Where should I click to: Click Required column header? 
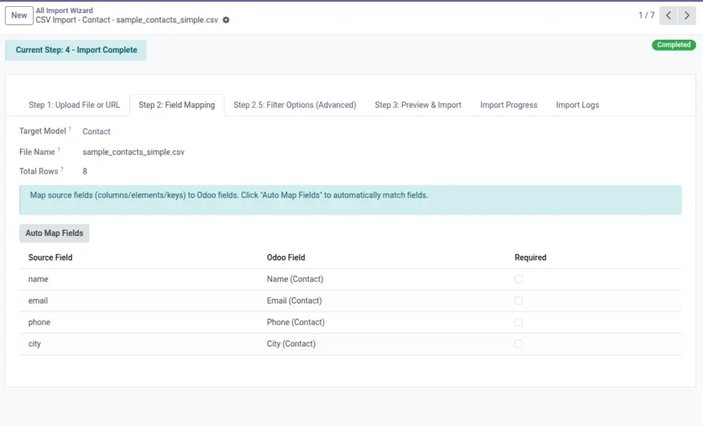click(x=531, y=257)
